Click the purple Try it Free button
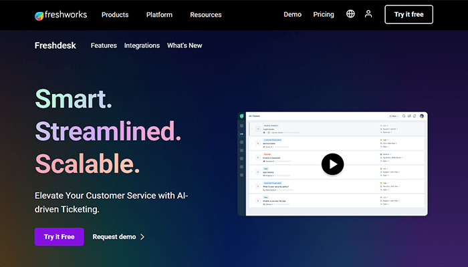Screen dimensions: 468x267 click(x=59, y=237)
